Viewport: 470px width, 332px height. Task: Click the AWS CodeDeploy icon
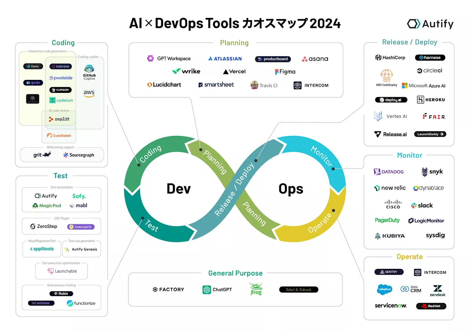pyautogui.click(x=386, y=78)
